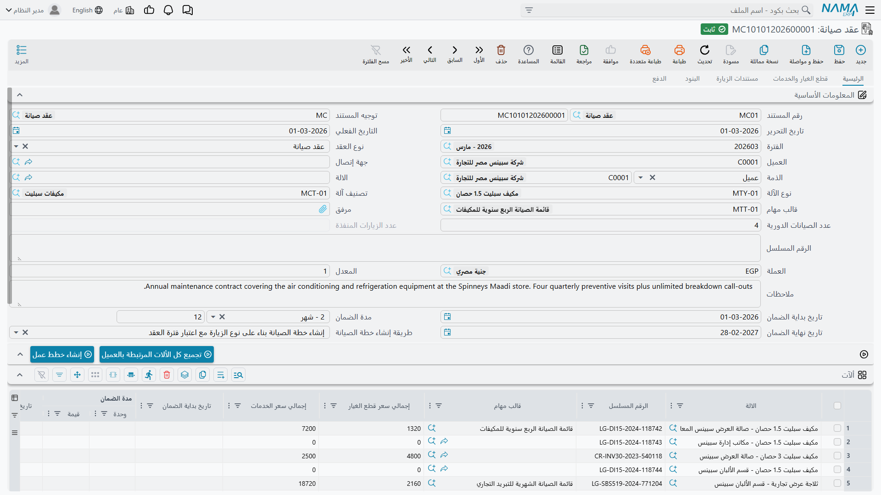Collapse the المعلومات الأساسية section
This screenshot has width=881, height=495.
20,95
